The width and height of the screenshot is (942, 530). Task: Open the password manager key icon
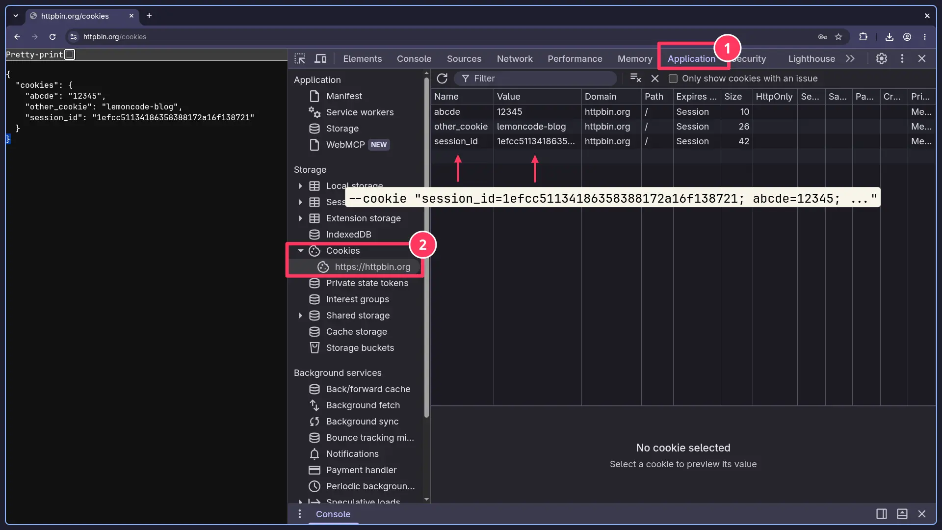click(823, 37)
